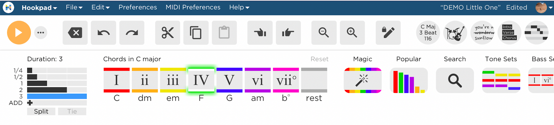Open MIDI Preferences
The height and width of the screenshot is (125, 554).
(193, 7)
